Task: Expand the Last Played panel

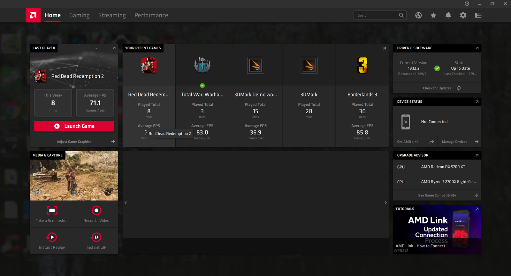Action: coord(114,48)
